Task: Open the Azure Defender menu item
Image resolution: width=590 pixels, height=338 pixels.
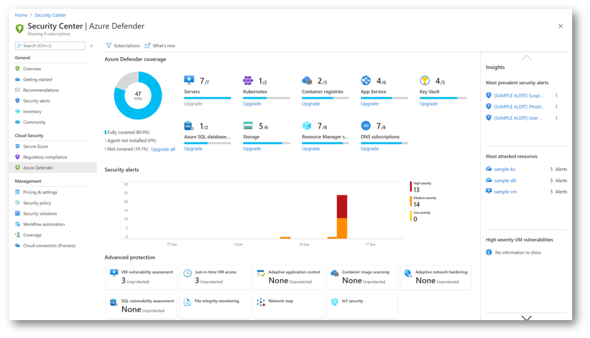Action: click(x=52, y=168)
